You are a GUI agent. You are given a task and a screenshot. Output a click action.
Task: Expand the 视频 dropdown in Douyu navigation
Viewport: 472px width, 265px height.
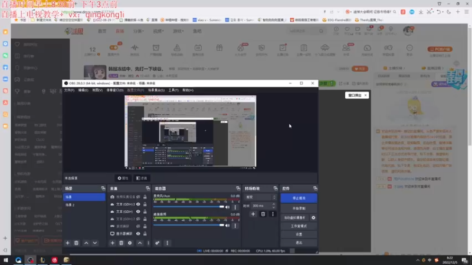tap(158, 31)
